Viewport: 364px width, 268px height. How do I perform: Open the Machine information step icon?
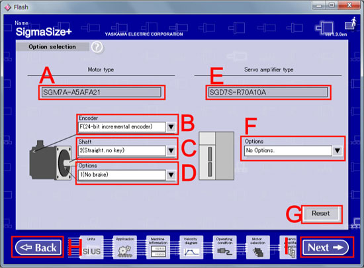(158, 247)
